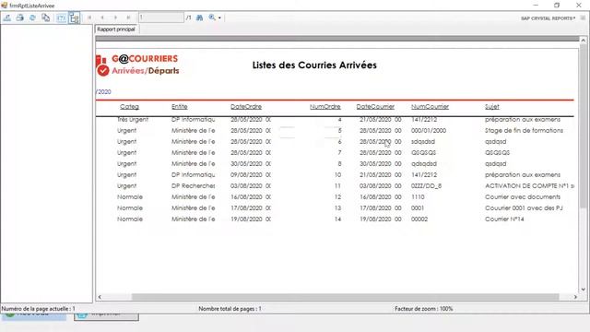590x332 pixels.
Task: Click the 'Très Urgent' category cell
Action: 133,120
